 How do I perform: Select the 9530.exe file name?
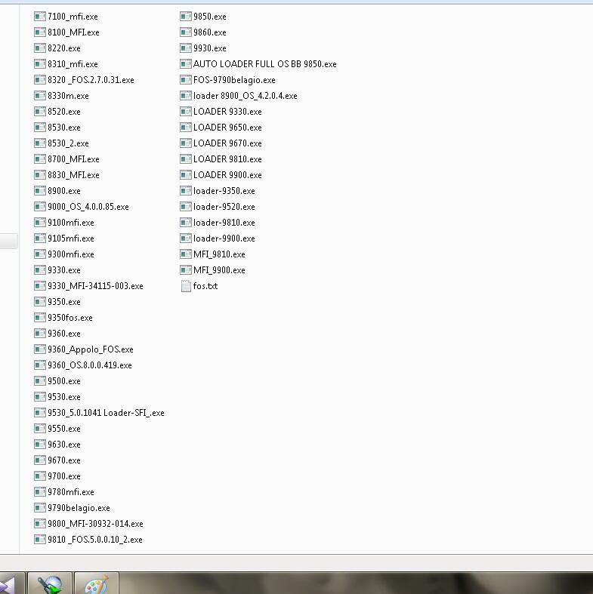click(x=64, y=397)
